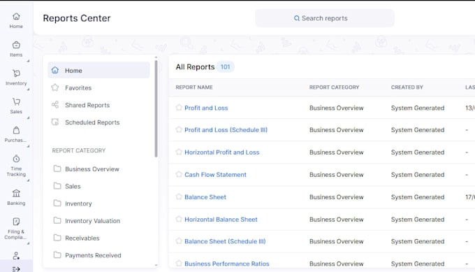Open the Time Tracking clock icon
The height and width of the screenshot is (272, 475).
pos(16,159)
